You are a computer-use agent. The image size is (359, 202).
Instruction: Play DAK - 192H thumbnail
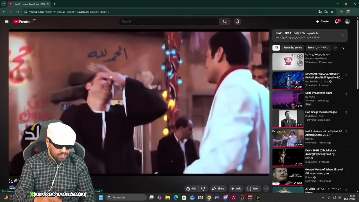[288, 157]
